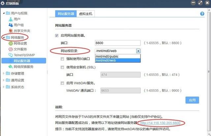Click the 用户与权限 folder icon
211x136 pixels.
point(8,13)
